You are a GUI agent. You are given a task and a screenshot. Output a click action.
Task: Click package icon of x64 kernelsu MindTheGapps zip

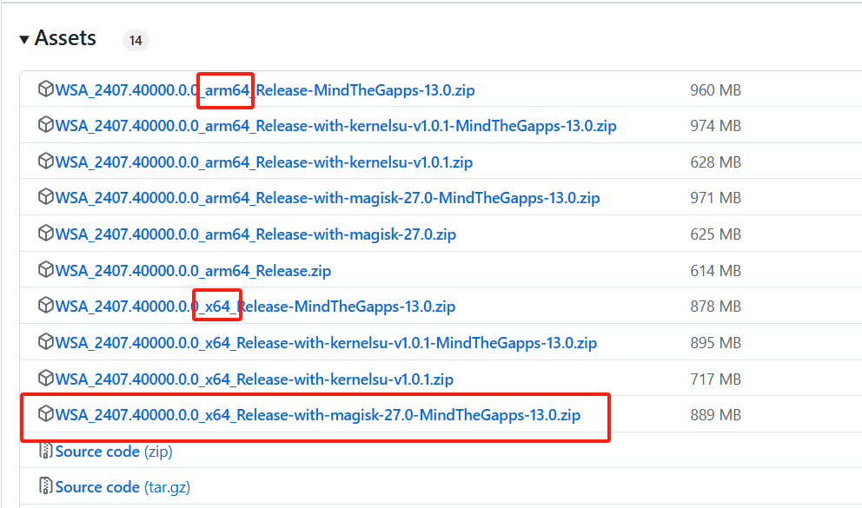pyautogui.click(x=46, y=341)
